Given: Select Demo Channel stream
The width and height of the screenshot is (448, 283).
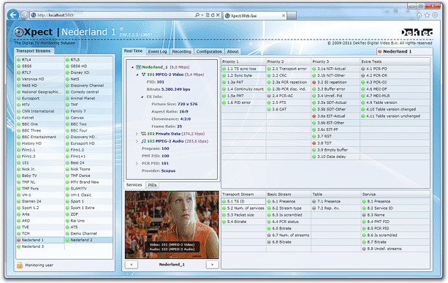Looking at the screenshot, I should (88, 233).
